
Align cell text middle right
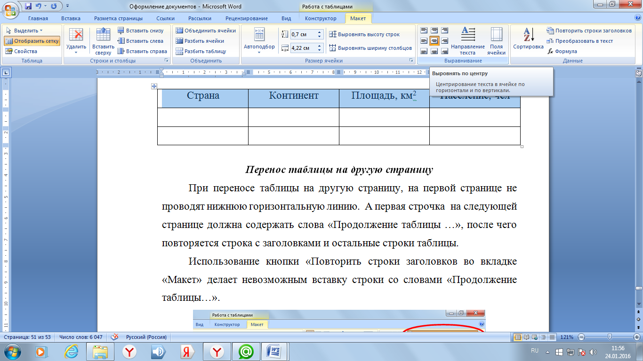(x=445, y=41)
